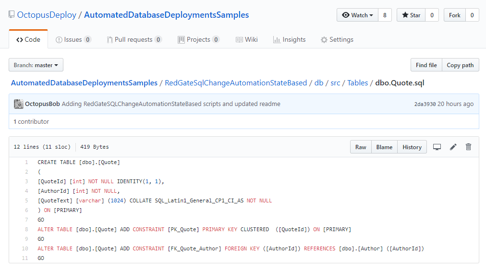Click OctopusBob's avatar image
Image resolution: width=486 pixels, height=271 pixels.
coord(19,104)
